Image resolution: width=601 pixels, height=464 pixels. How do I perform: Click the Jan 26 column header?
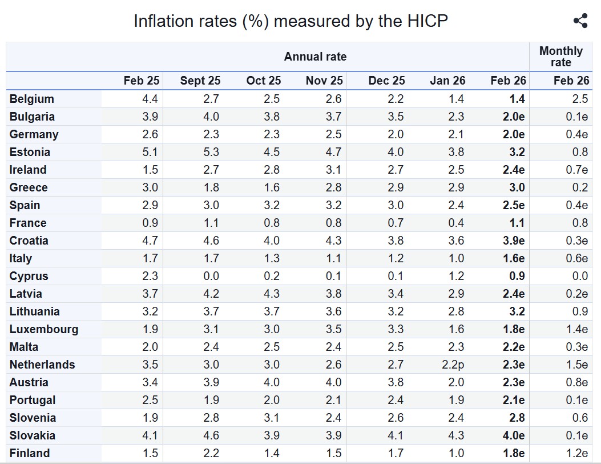pyautogui.click(x=447, y=81)
